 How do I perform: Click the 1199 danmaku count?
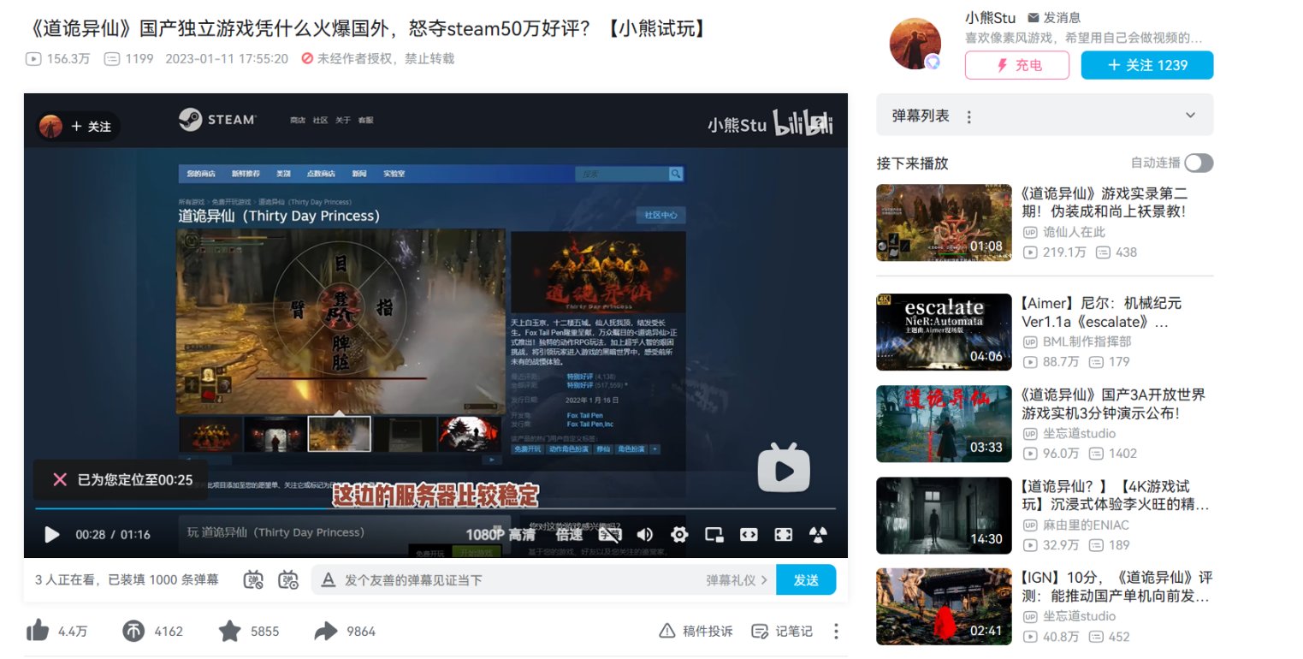coord(128,59)
